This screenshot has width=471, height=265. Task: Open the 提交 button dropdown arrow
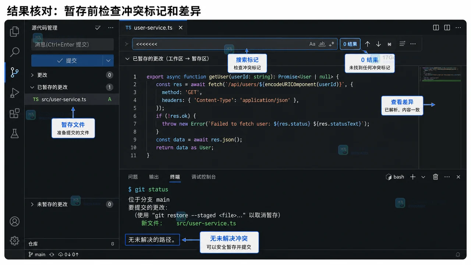108,60
